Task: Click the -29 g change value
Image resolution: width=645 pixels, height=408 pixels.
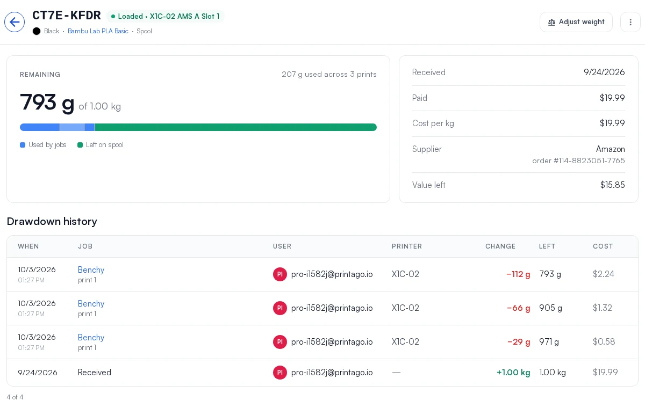Action: click(519, 342)
